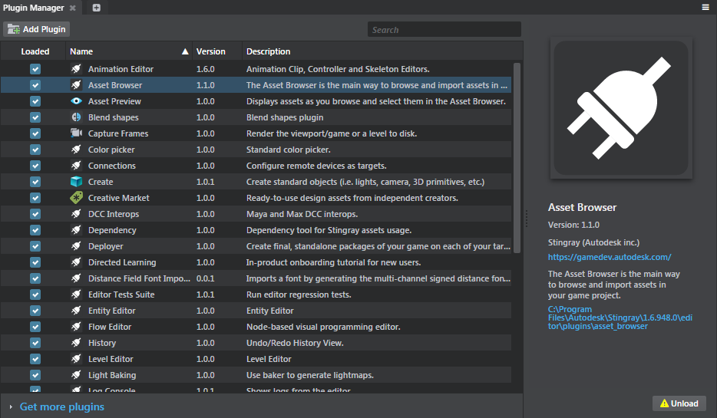
Task: Expand the Get more plugins section
Action: [x=11, y=406]
